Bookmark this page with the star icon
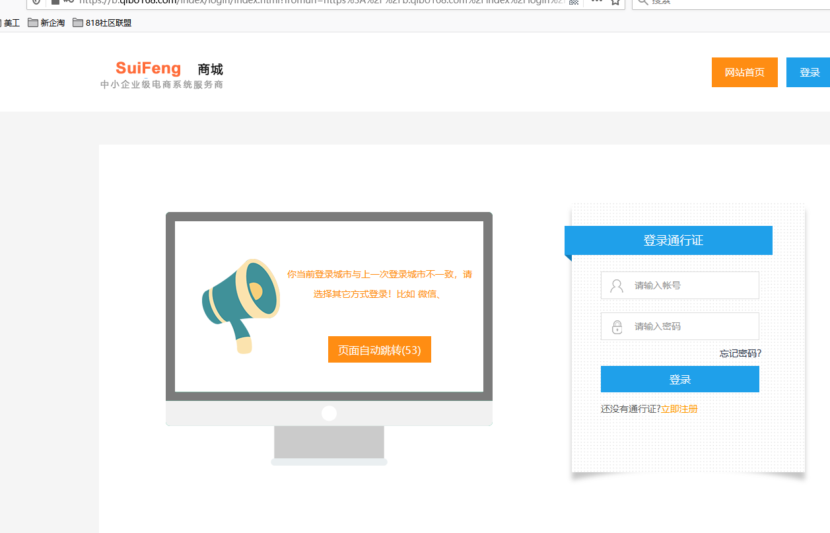830x533 pixels. 615,2
